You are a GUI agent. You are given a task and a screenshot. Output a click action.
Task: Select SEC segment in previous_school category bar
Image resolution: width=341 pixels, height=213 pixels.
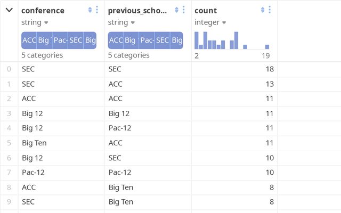click(x=163, y=40)
